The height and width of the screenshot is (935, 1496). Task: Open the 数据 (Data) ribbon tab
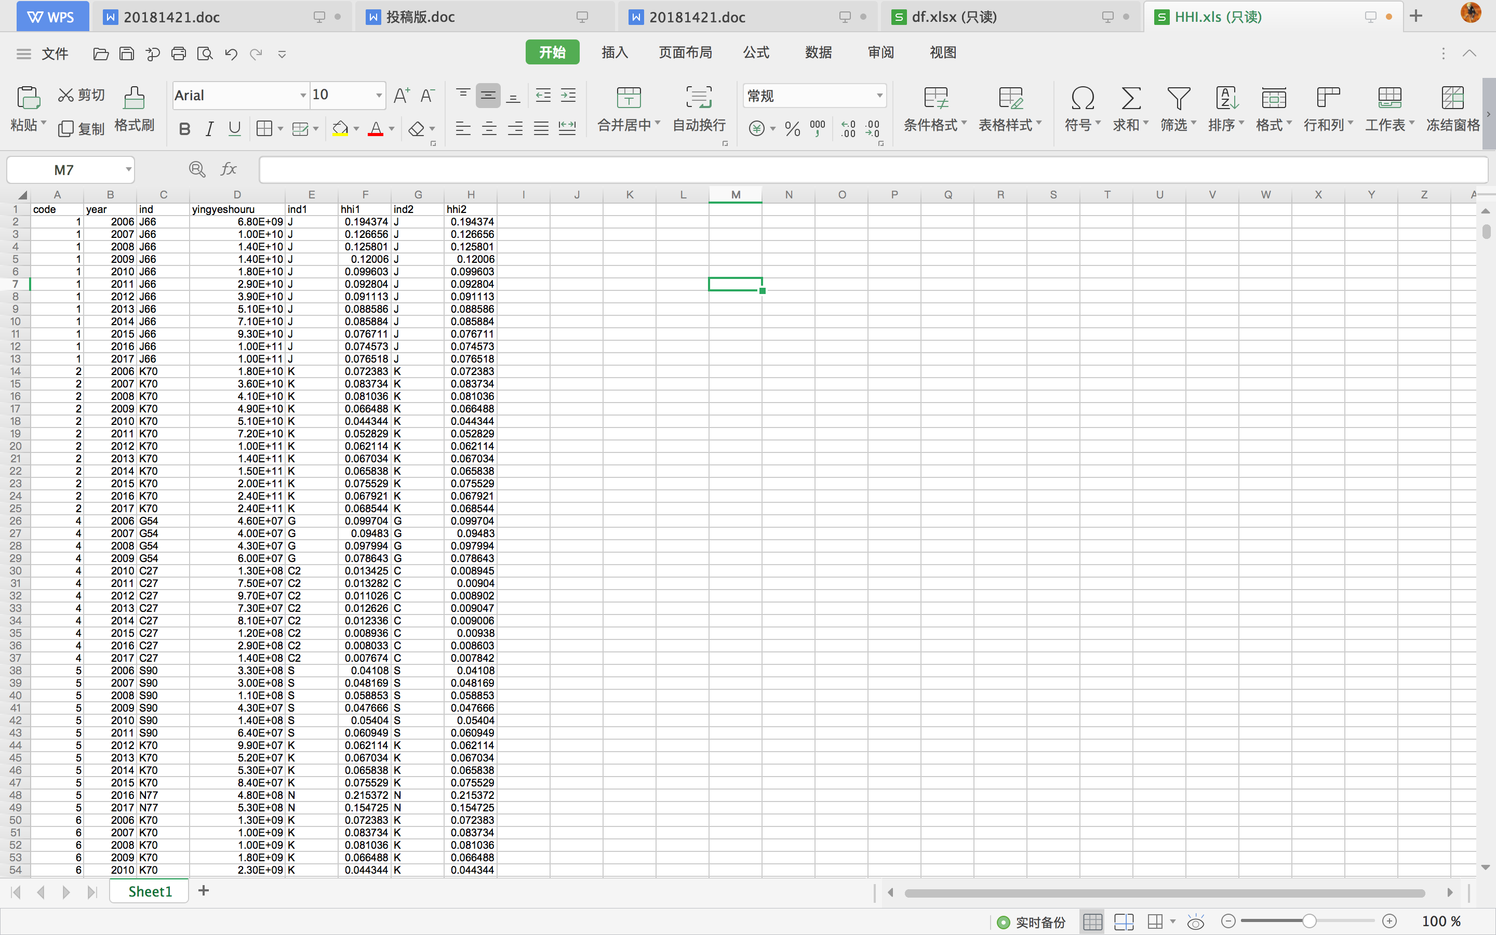coord(818,52)
